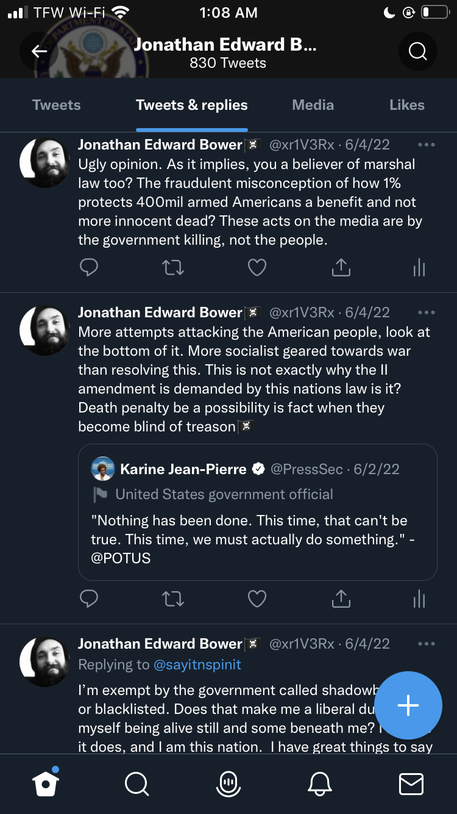Share the 'More attempts attacking' tweet
This screenshot has width=457, height=814.
[341, 599]
